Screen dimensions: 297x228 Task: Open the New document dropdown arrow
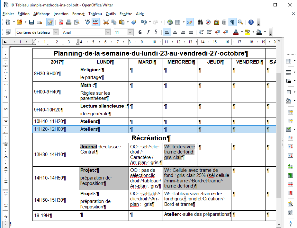pyautogui.click(x=14, y=22)
